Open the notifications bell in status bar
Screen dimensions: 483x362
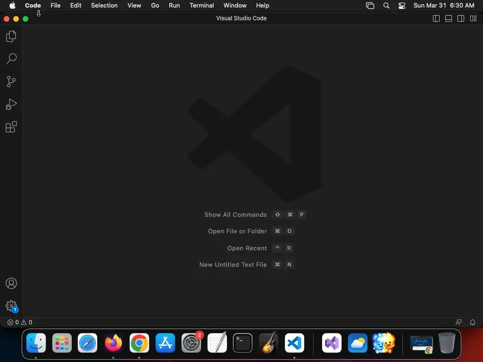click(473, 322)
